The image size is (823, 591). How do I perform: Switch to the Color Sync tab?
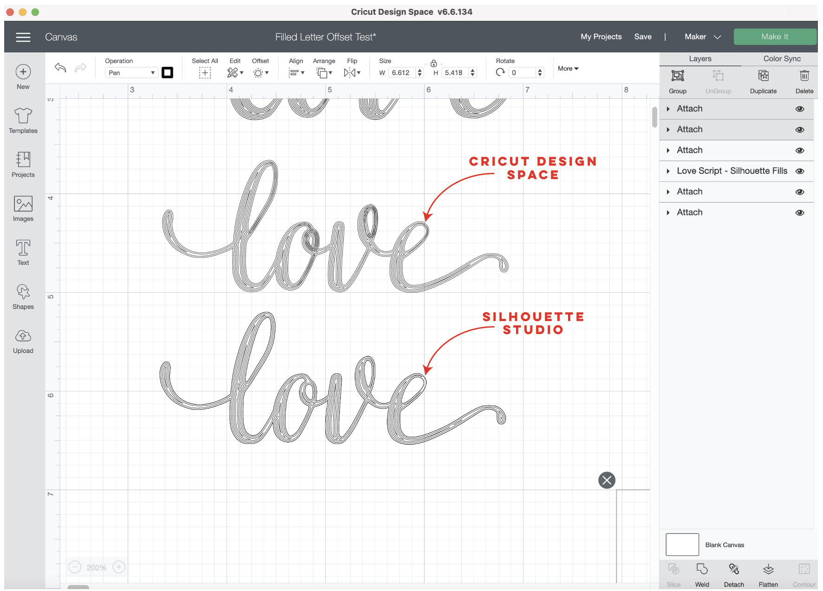(x=782, y=59)
